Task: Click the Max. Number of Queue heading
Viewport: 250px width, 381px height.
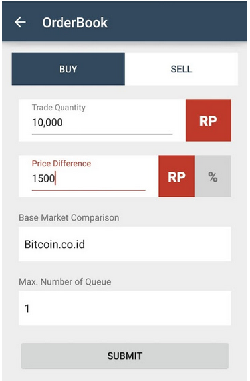Action: [65, 282]
